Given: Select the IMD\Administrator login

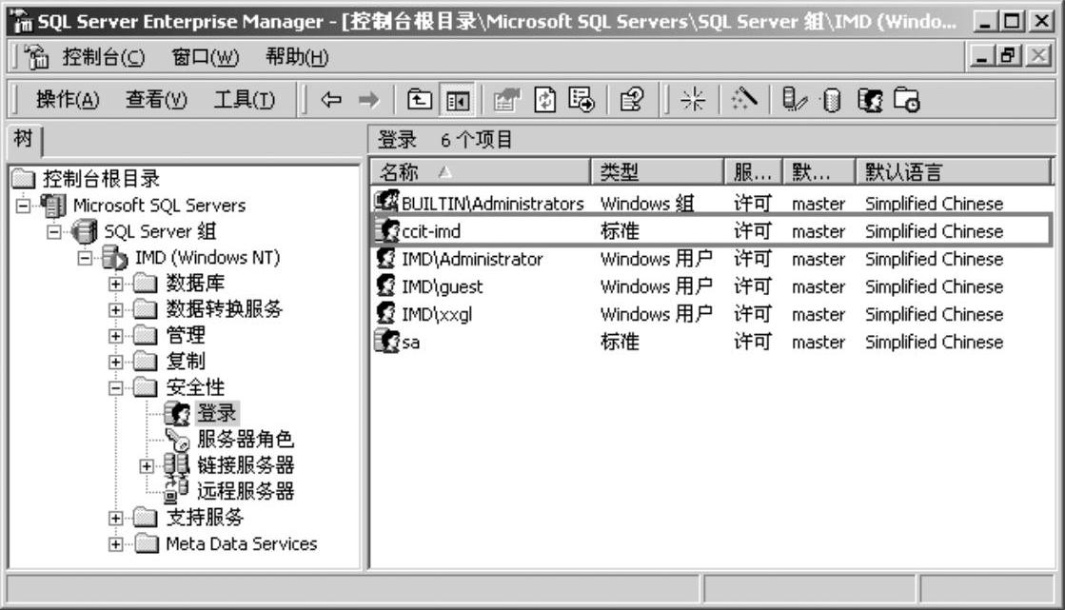Looking at the screenshot, I should (x=472, y=259).
